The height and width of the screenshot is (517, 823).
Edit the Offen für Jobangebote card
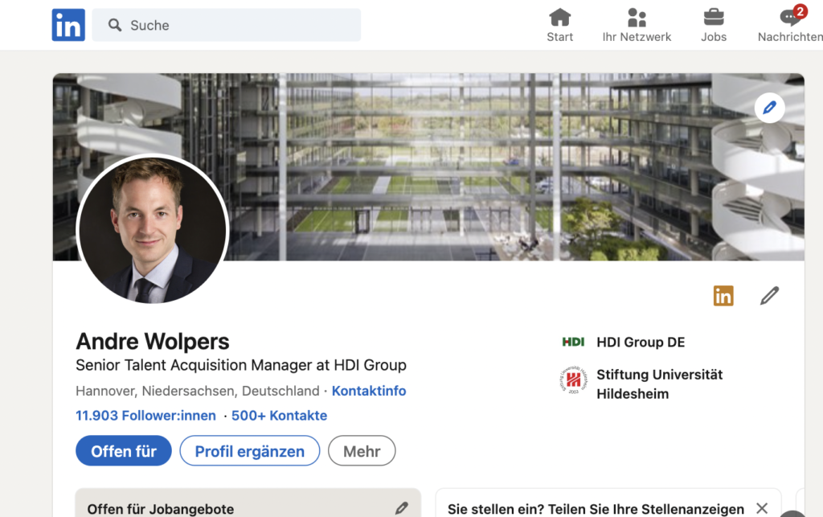pyautogui.click(x=402, y=508)
